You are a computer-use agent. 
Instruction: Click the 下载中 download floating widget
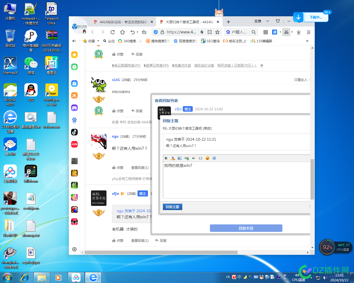click(311, 17)
